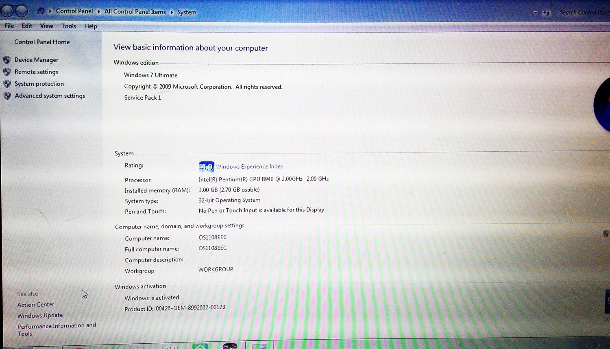The height and width of the screenshot is (349, 610).
Task: Click the 4.9 rating badge
Action: point(206,166)
